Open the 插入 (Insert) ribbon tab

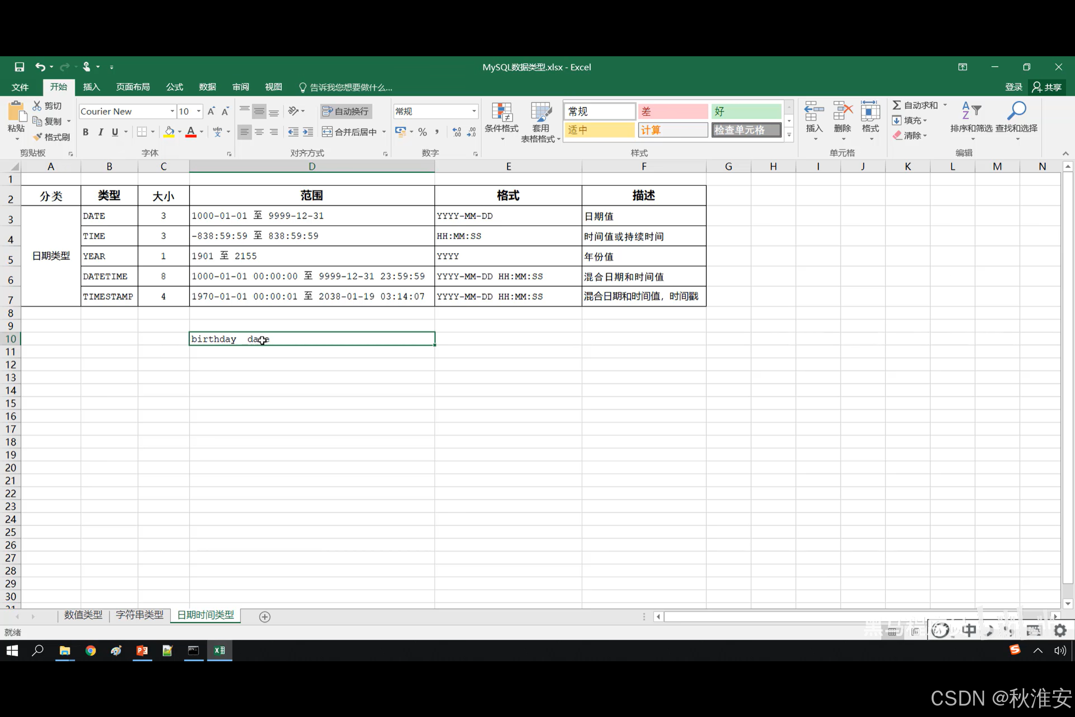coord(92,87)
